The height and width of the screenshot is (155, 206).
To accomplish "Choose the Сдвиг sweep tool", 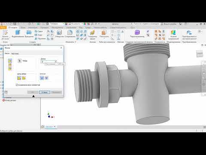I will (39, 31).
